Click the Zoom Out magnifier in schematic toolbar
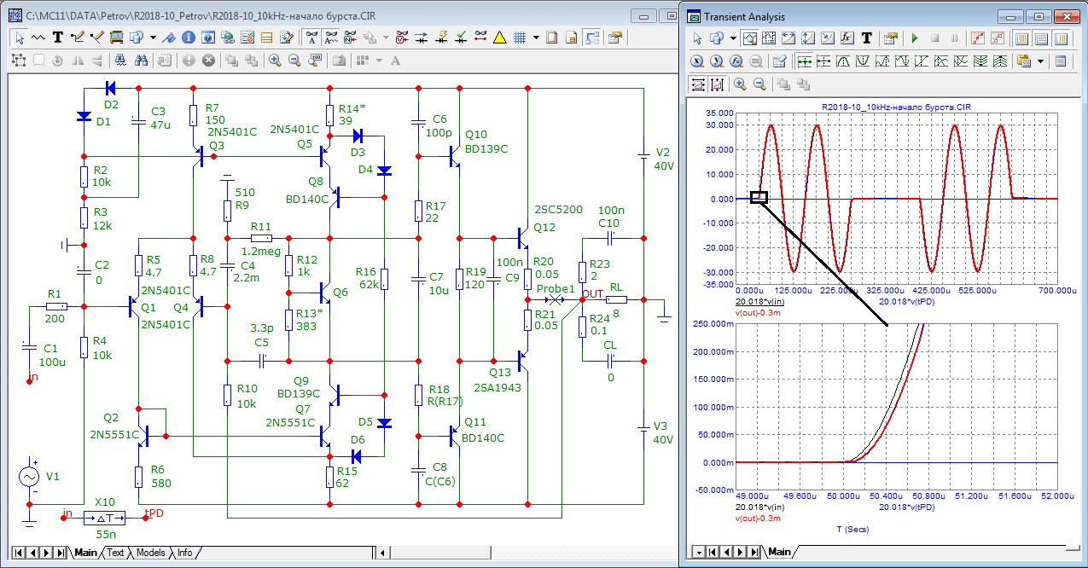This screenshot has width=1088, height=568. (294, 60)
